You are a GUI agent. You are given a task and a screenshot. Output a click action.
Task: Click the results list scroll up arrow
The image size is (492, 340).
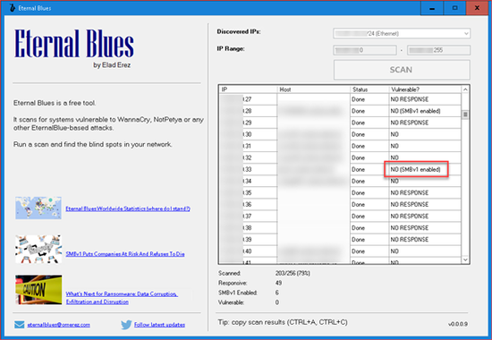pyautogui.click(x=465, y=89)
